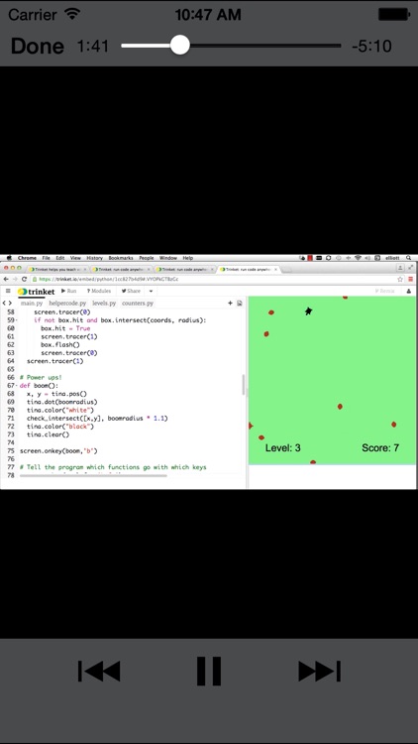Open the counters.py file tab
This screenshot has width=418, height=744.
click(138, 304)
